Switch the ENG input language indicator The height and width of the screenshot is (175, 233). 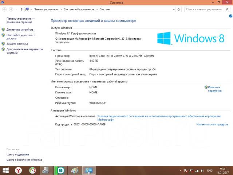[x=210, y=170]
